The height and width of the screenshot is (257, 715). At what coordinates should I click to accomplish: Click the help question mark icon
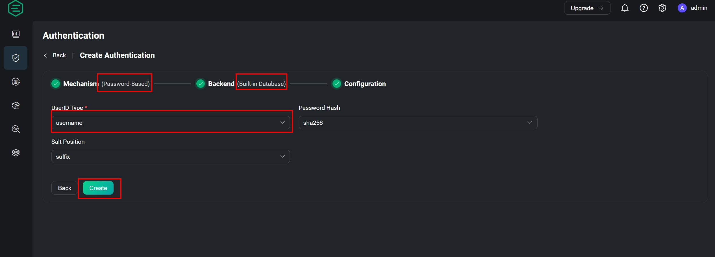pyautogui.click(x=644, y=8)
